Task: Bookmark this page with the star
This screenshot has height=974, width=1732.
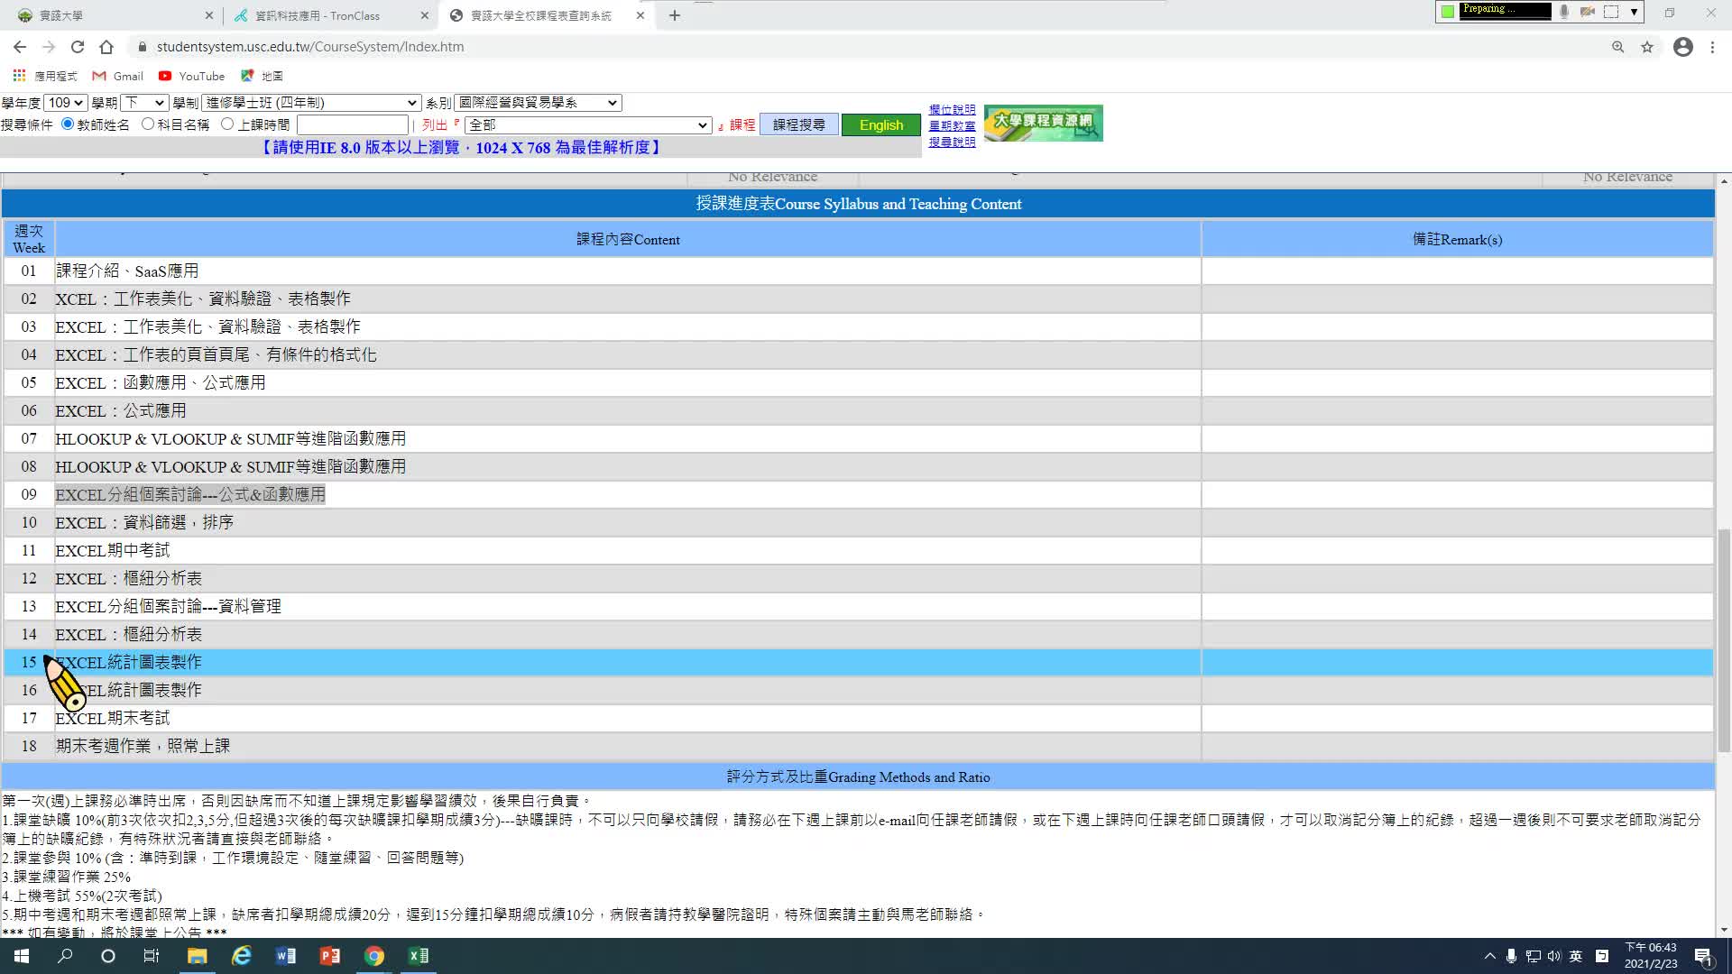Action: (x=1647, y=47)
